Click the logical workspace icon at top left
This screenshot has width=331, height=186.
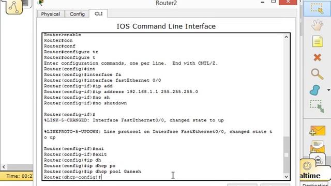pyautogui.click(x=14, y=7)
